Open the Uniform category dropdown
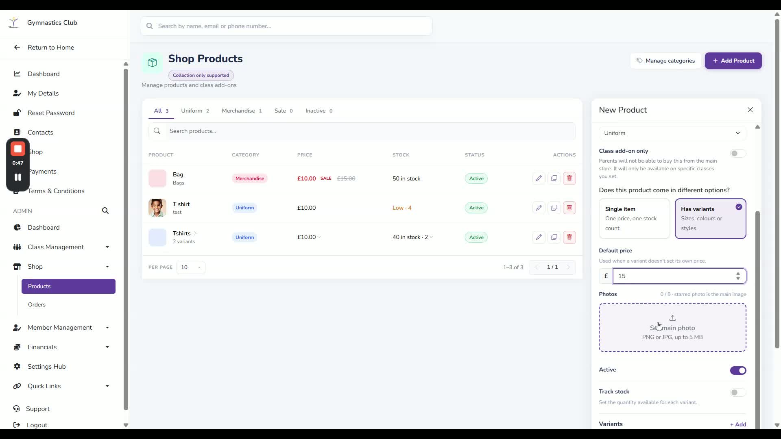781x439 pixels. [672, 133]
